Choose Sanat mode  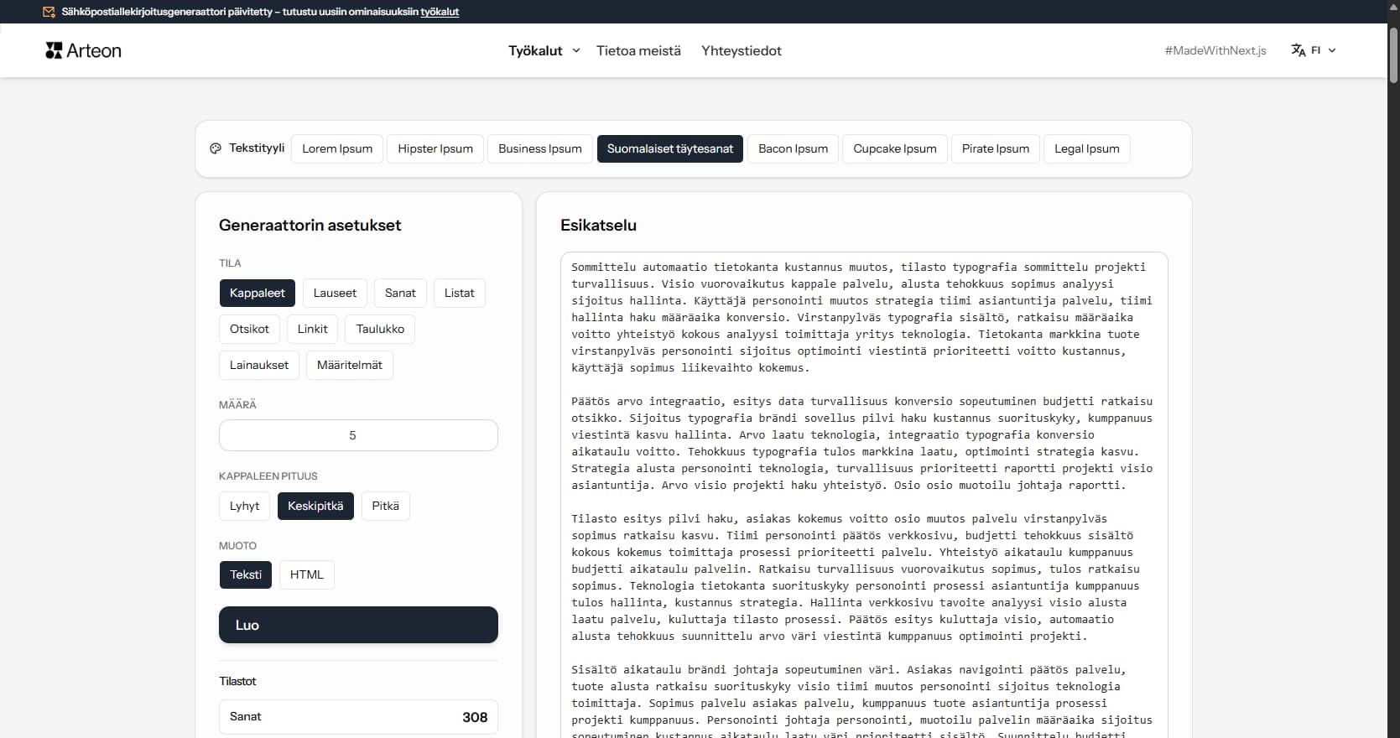pos(400,293)
